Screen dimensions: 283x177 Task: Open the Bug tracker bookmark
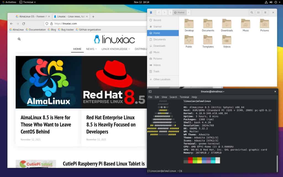[66, 30]
